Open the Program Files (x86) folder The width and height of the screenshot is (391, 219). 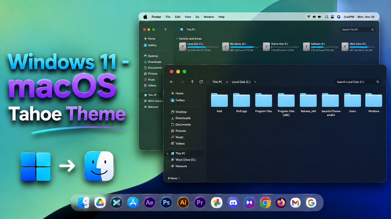point(286,105)
